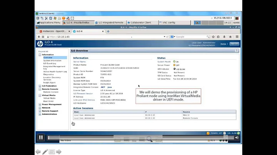Click the footer UID: BLINK icon
The width and height of the screenshot is (277, 155).
(x=225, y=133)
